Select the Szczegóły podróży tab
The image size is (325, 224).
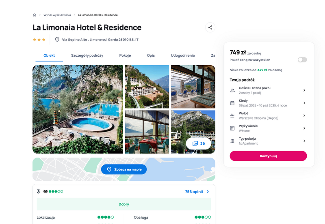[87, 55]
